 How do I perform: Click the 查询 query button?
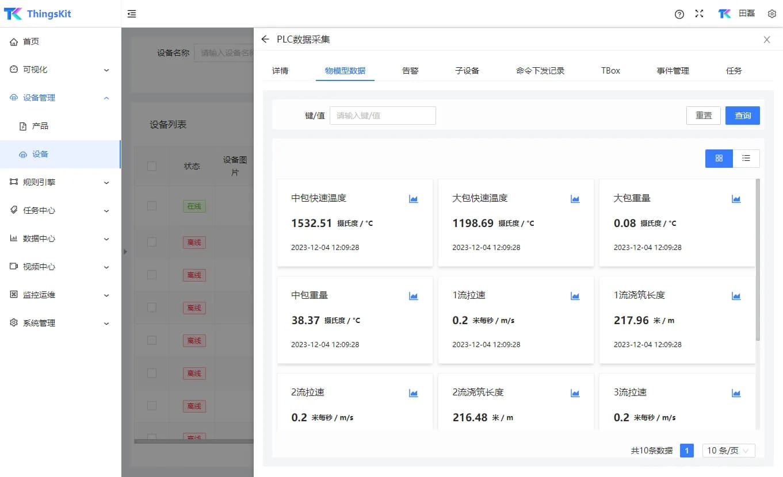(742, 115)
